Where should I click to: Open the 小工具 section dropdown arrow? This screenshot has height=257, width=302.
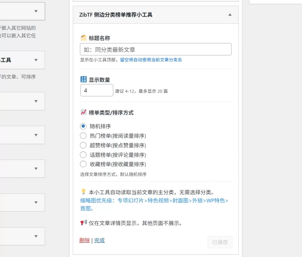[36, 60]
